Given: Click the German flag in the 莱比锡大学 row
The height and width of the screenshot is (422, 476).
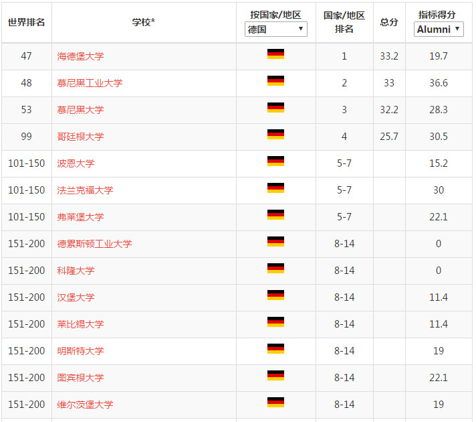Looking at the screenshot, I should 275,322.
